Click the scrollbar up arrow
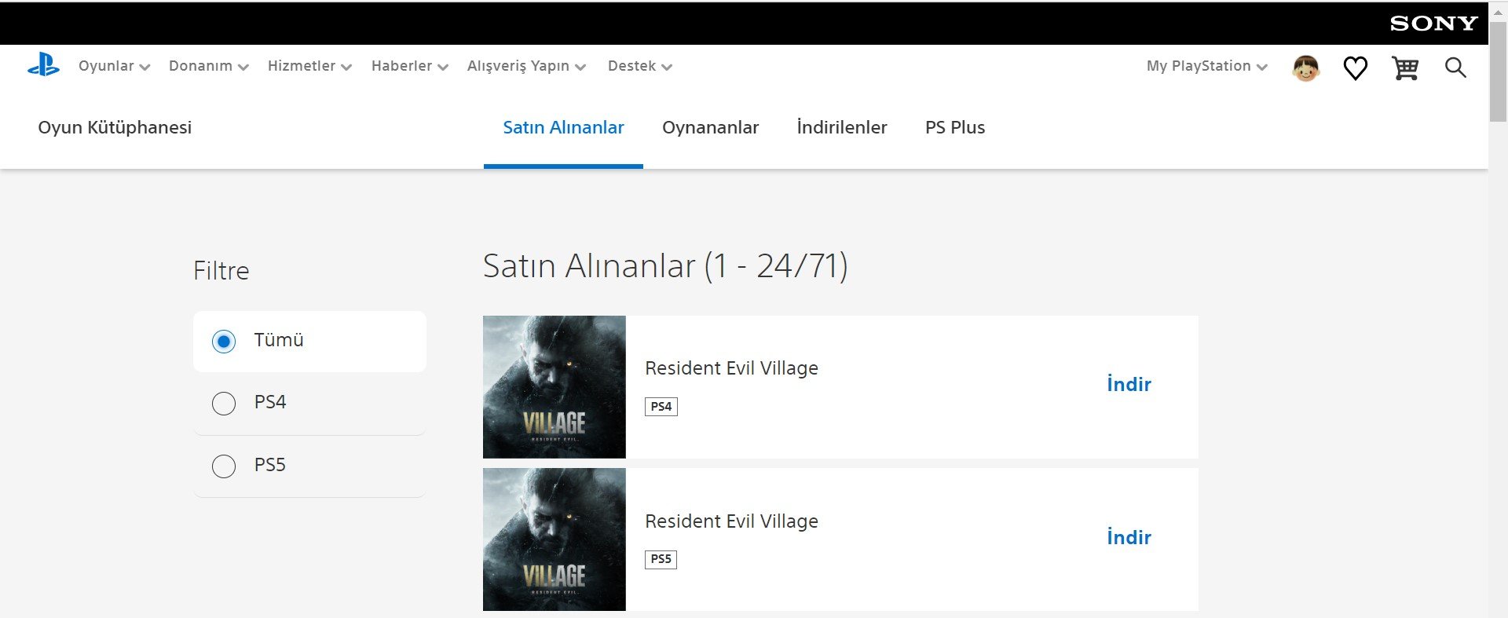This screenshot has height=618, width=1508. point(1498,12)
